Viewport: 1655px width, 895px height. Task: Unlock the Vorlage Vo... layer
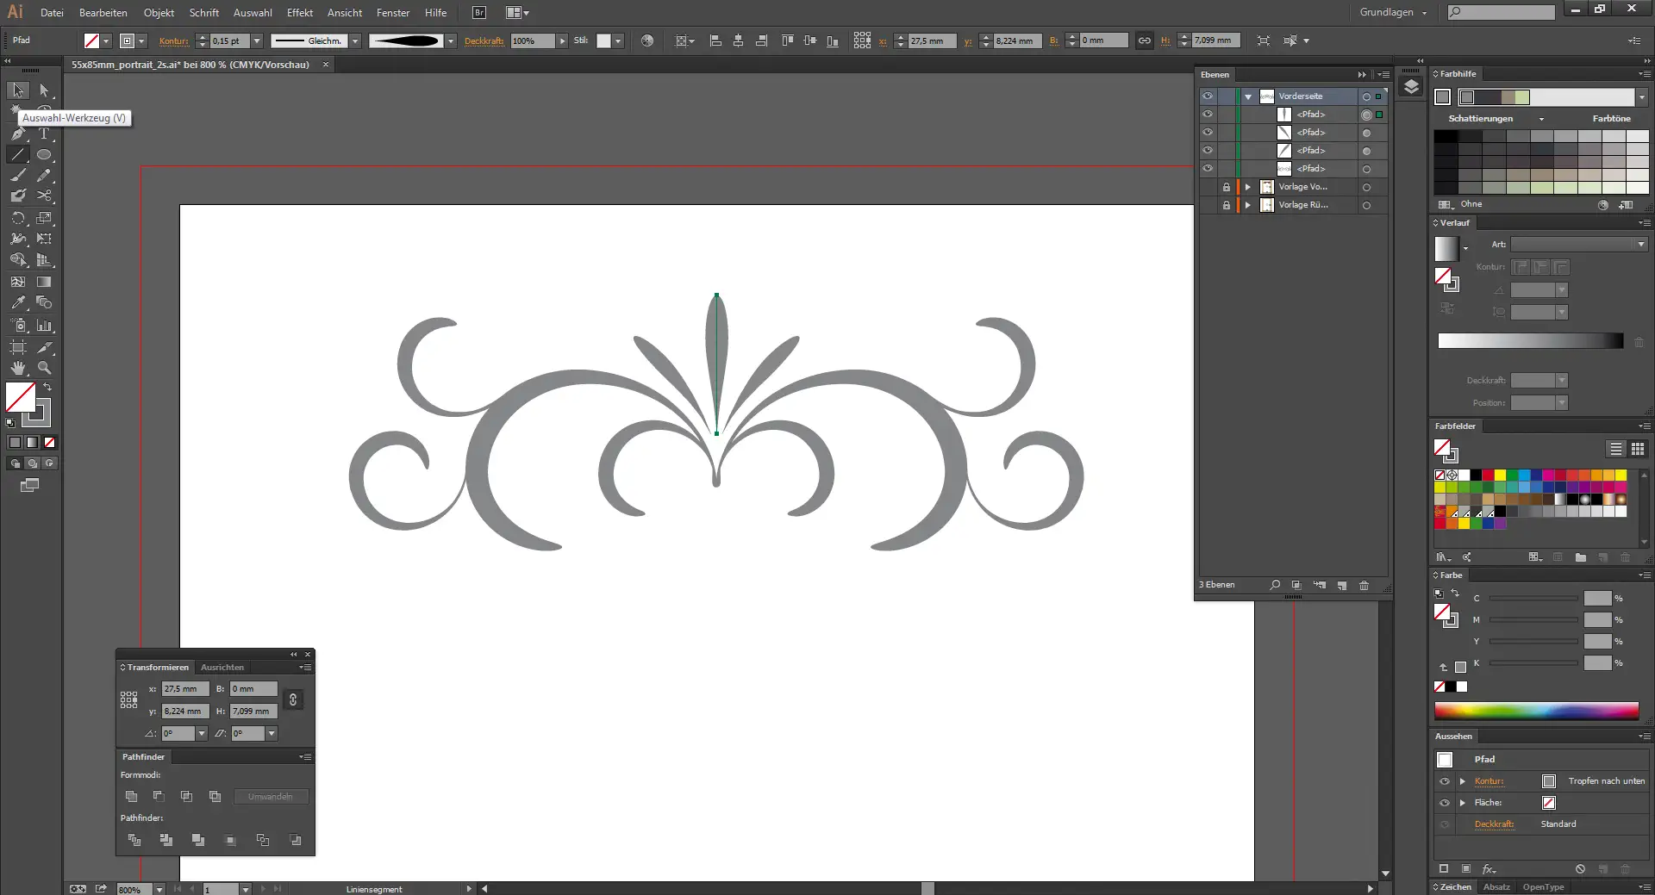pyautogui.click(x=1226, y=187)
